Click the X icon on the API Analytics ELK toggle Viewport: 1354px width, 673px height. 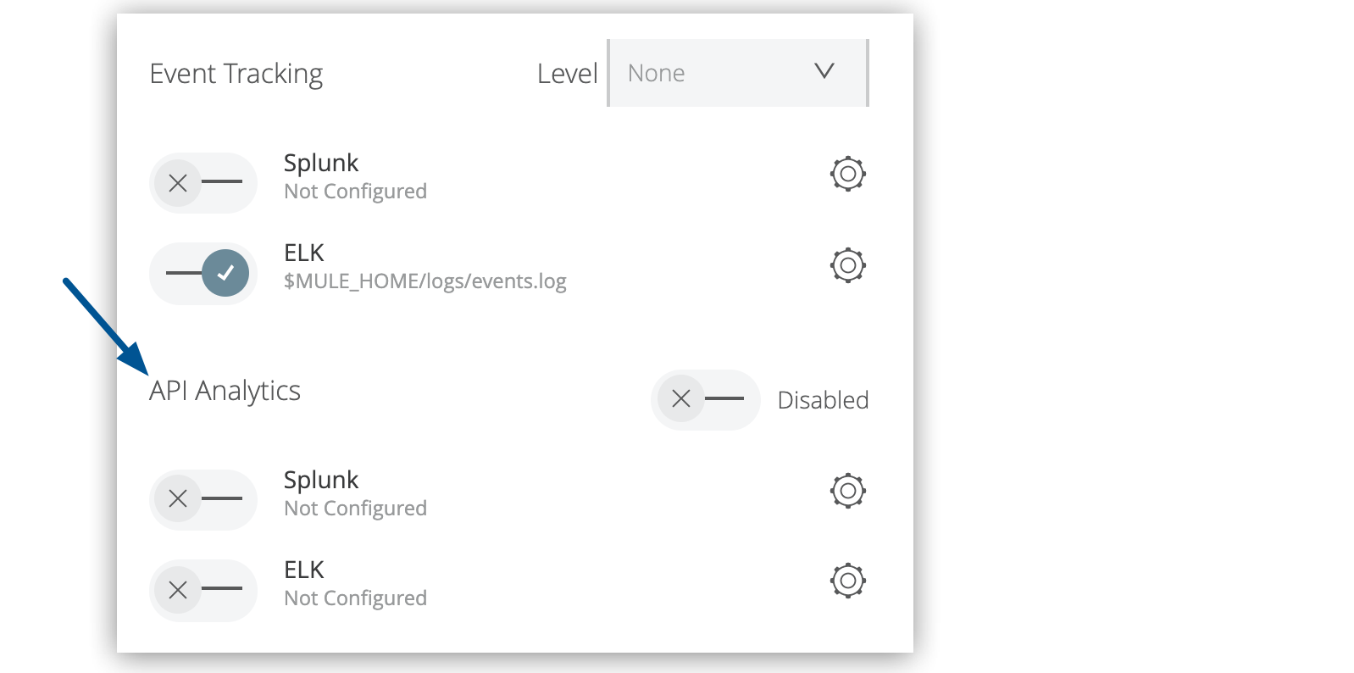(x=179, y=591)
